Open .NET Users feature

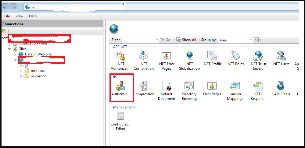click(x=281, y=58)
